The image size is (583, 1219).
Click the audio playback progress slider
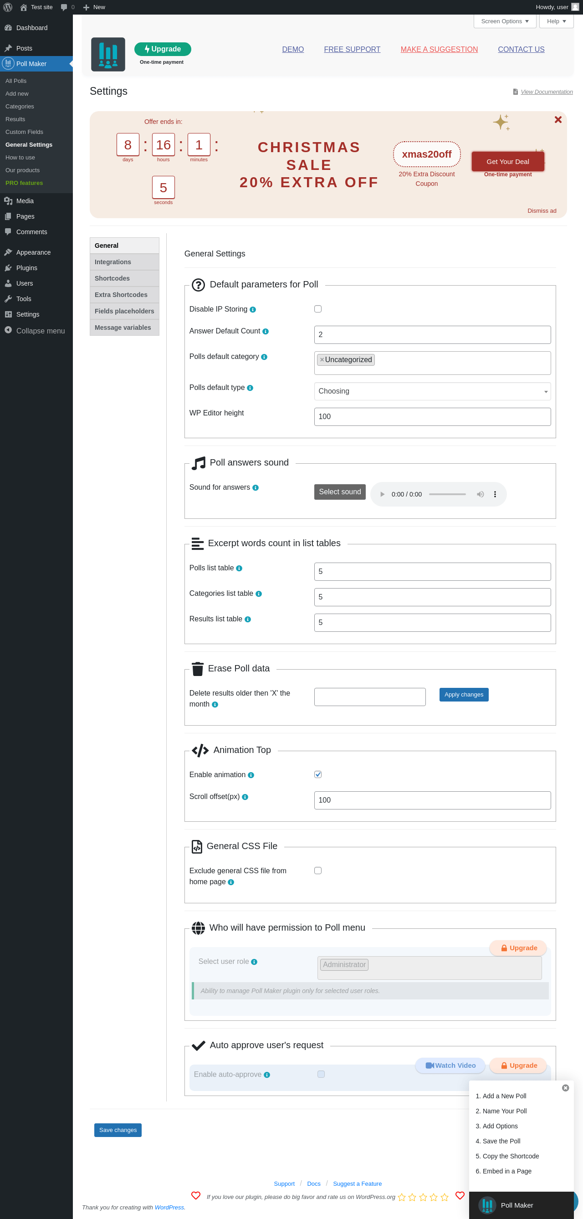tap(447, 494)
